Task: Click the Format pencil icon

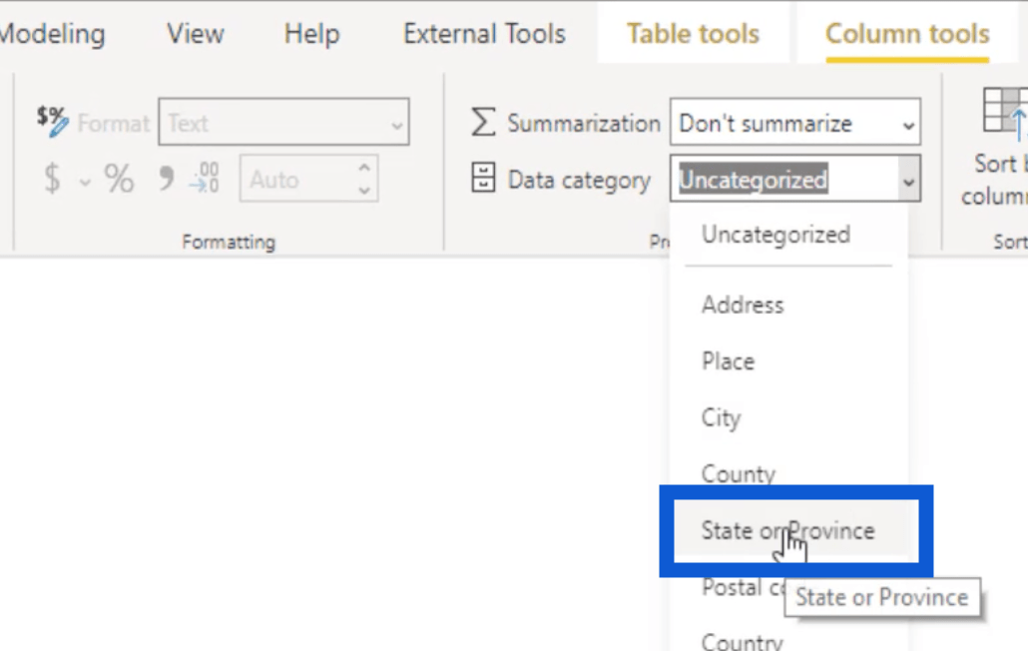Action: click(x=53, y=121)
